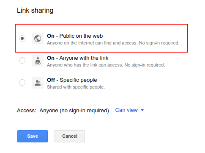Cancel the link sharing dialog
Screen dimensions: 205x153
click(x=70, y=136)
